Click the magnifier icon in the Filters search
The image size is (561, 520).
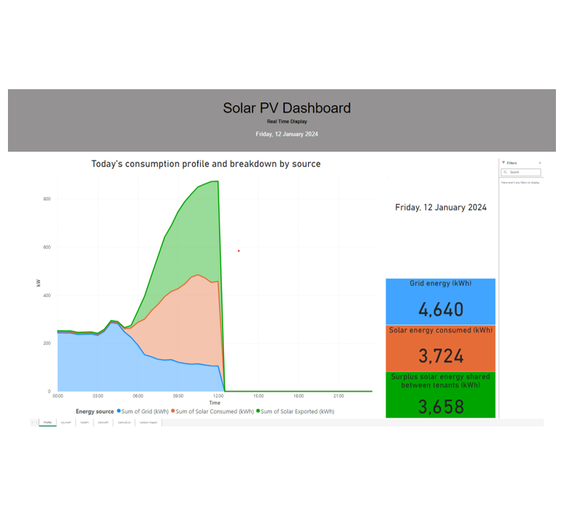click(506, 172)
